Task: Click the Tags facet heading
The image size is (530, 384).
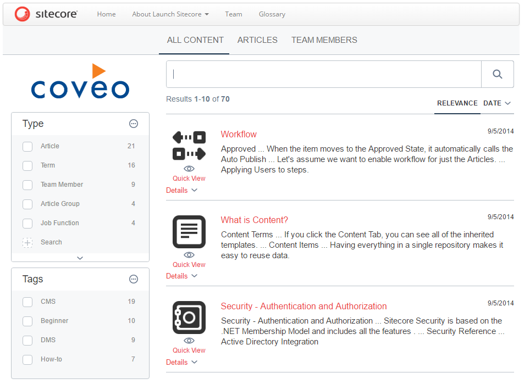Action: 33,279
